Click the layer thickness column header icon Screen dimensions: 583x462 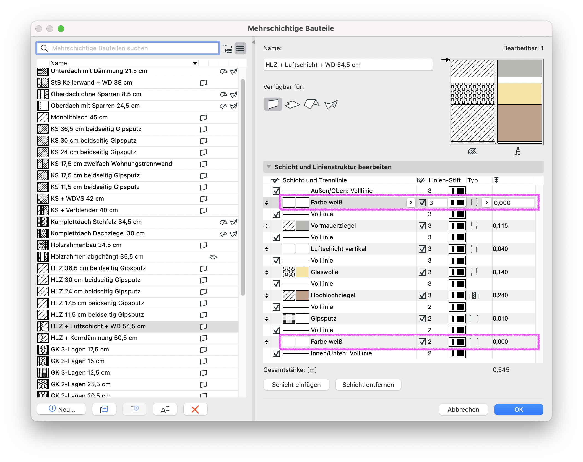click(496, 180)
